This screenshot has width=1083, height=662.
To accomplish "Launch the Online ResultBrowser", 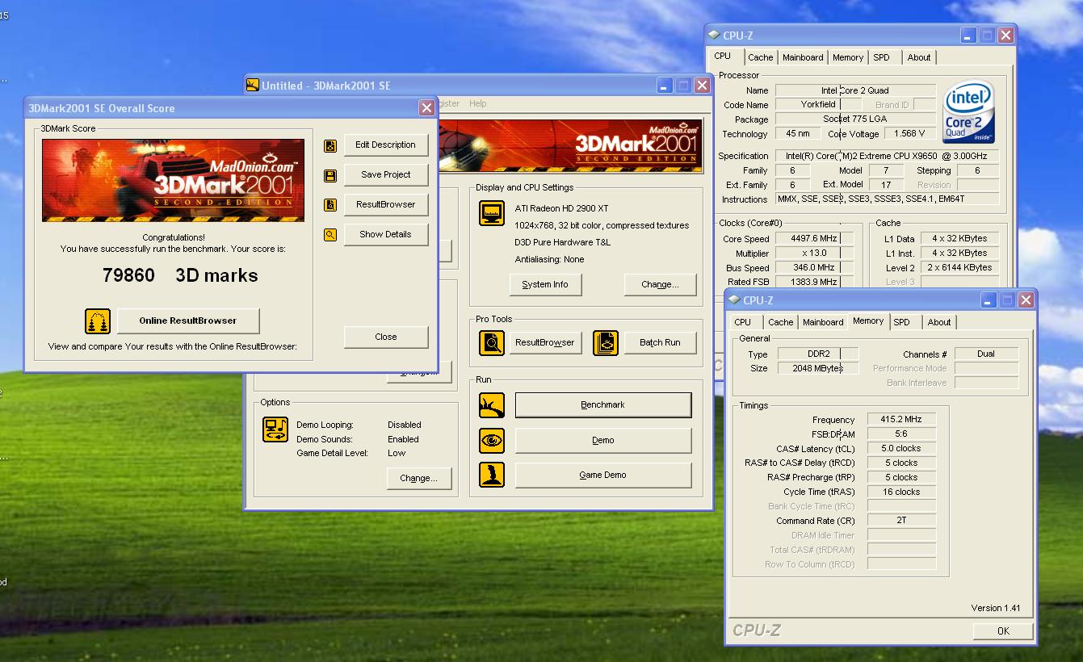I will click(188, 321).
